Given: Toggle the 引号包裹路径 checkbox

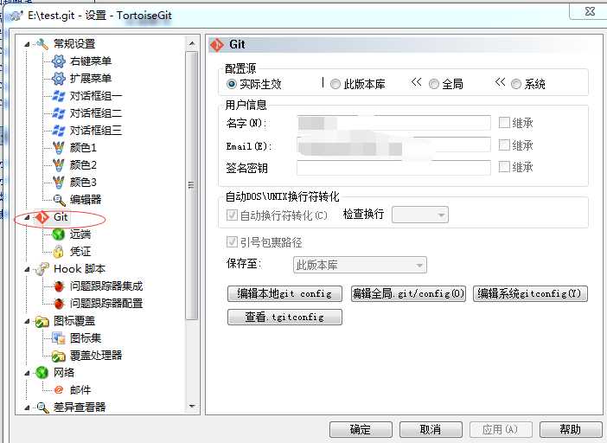Looking at the screenshot, I should click(x=232, y=242).
